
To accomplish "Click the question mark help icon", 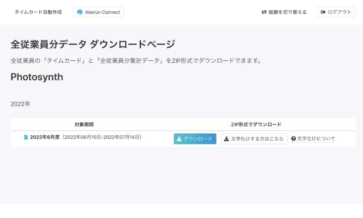I will click(x=293, y=138).
